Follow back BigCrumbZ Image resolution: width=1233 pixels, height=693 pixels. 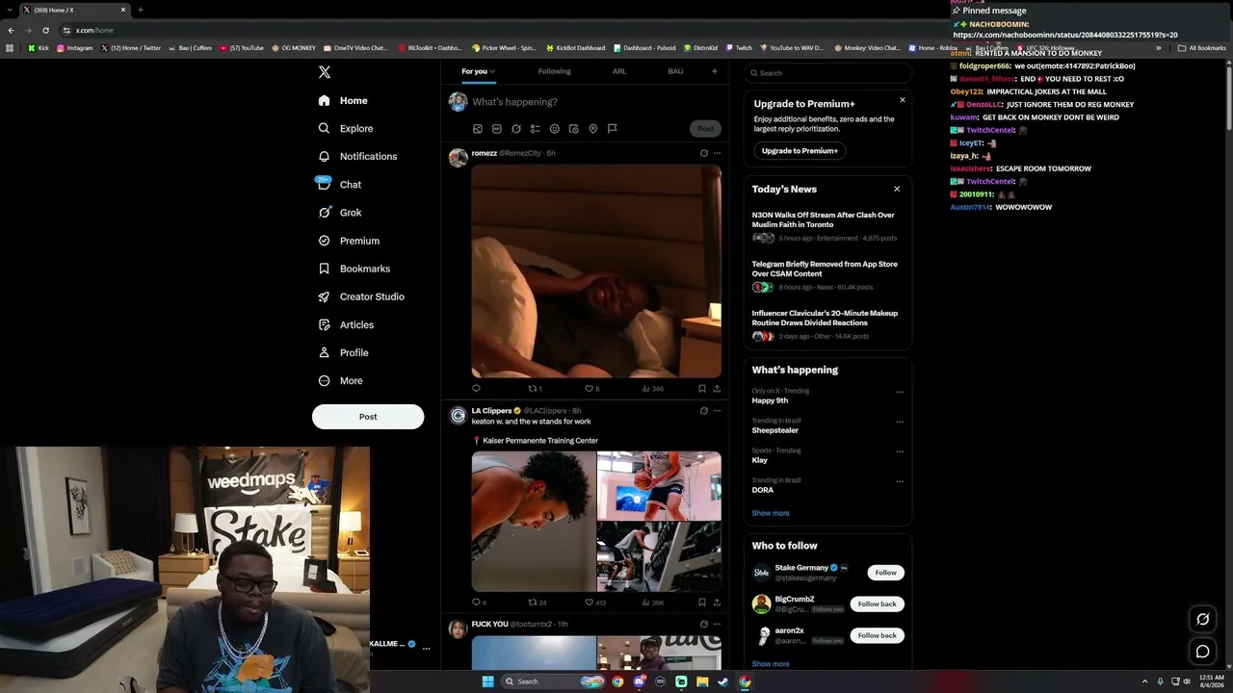pyautogui.click(x=877, y=604)
